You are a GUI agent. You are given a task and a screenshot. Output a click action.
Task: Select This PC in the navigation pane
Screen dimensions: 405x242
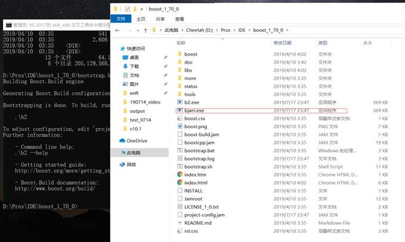[140, 153]
